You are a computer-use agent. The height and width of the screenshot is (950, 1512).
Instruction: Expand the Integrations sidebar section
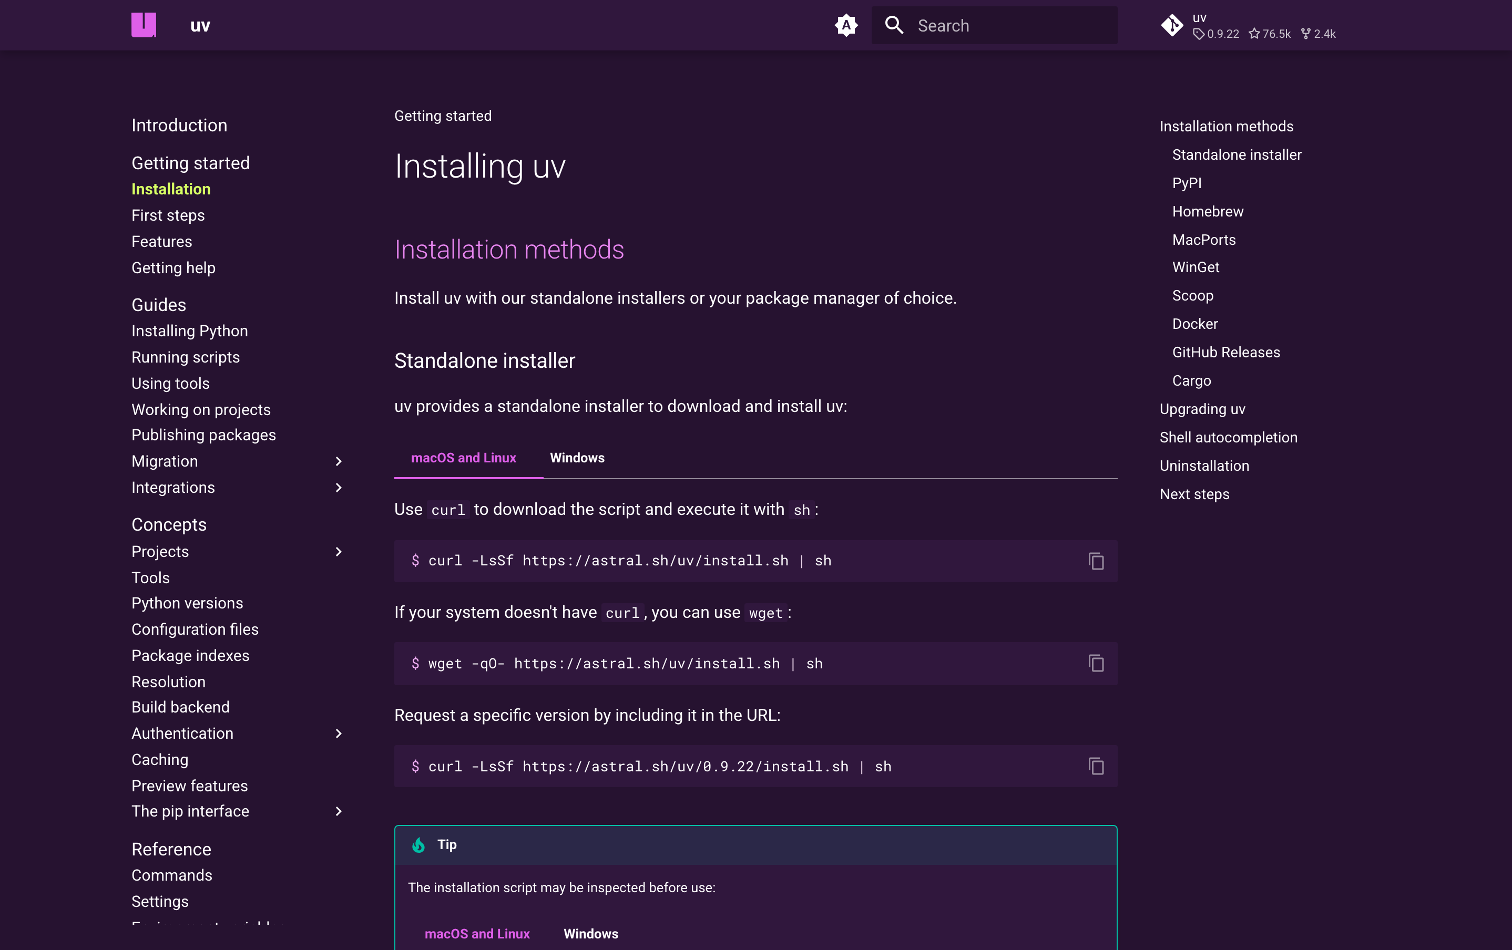tap(339, 488)
